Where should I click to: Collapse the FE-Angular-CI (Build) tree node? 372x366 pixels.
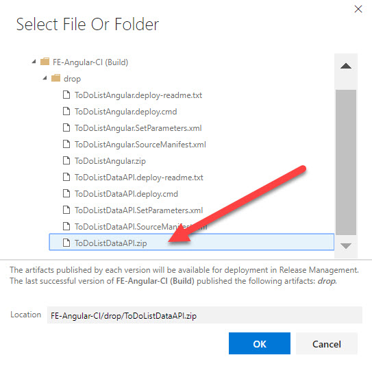click(x=34, y=62)
